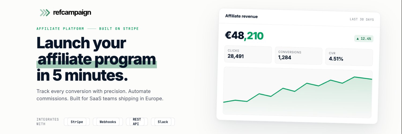Open the Conversions 1,284 stat card
The image size is (402, 134).
tap(299, 56)
